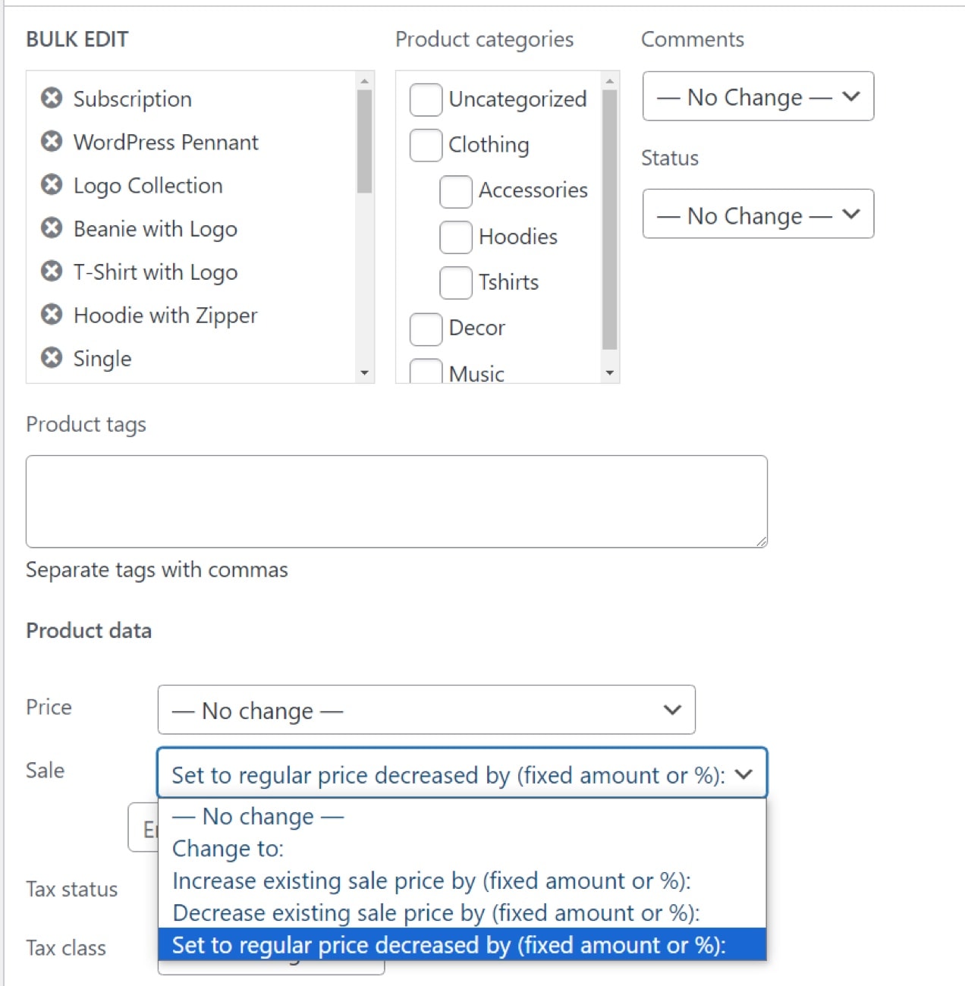Image resolution: width=965 pixels, height=986 pixels.
Task: Check the Decor category checkbox
Action: pos(426,328)
